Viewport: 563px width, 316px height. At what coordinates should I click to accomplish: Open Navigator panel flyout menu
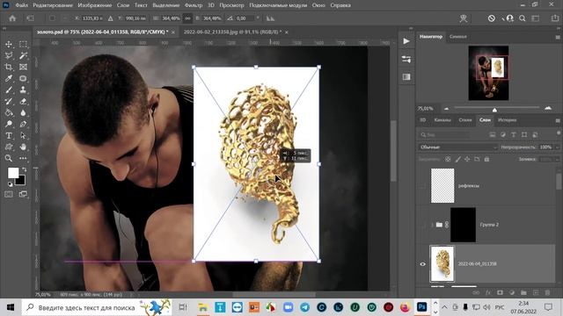[558, 37]
